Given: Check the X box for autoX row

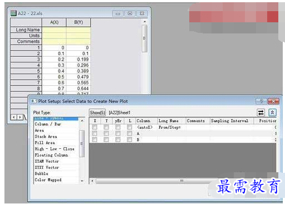Looking at the screenshot, I should 95,127.
